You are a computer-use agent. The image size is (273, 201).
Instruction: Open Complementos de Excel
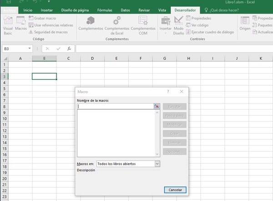[x=117, y=24]
